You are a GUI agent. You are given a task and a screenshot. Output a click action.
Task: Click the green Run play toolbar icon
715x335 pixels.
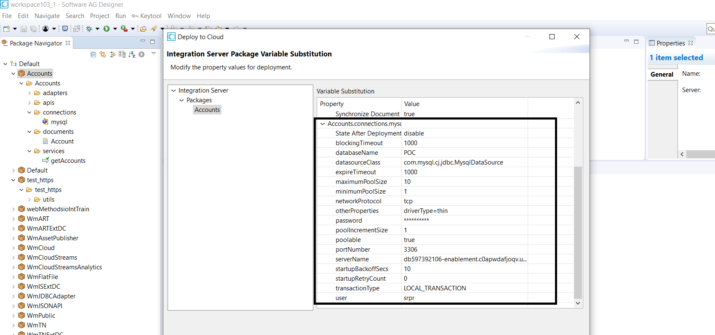pos(107,29)
